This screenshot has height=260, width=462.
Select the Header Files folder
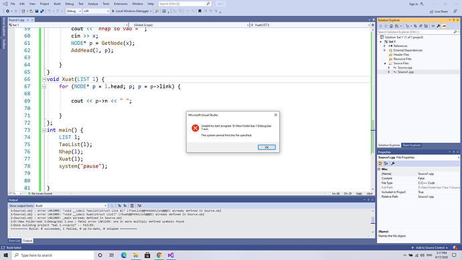click(x=401, y=54)
